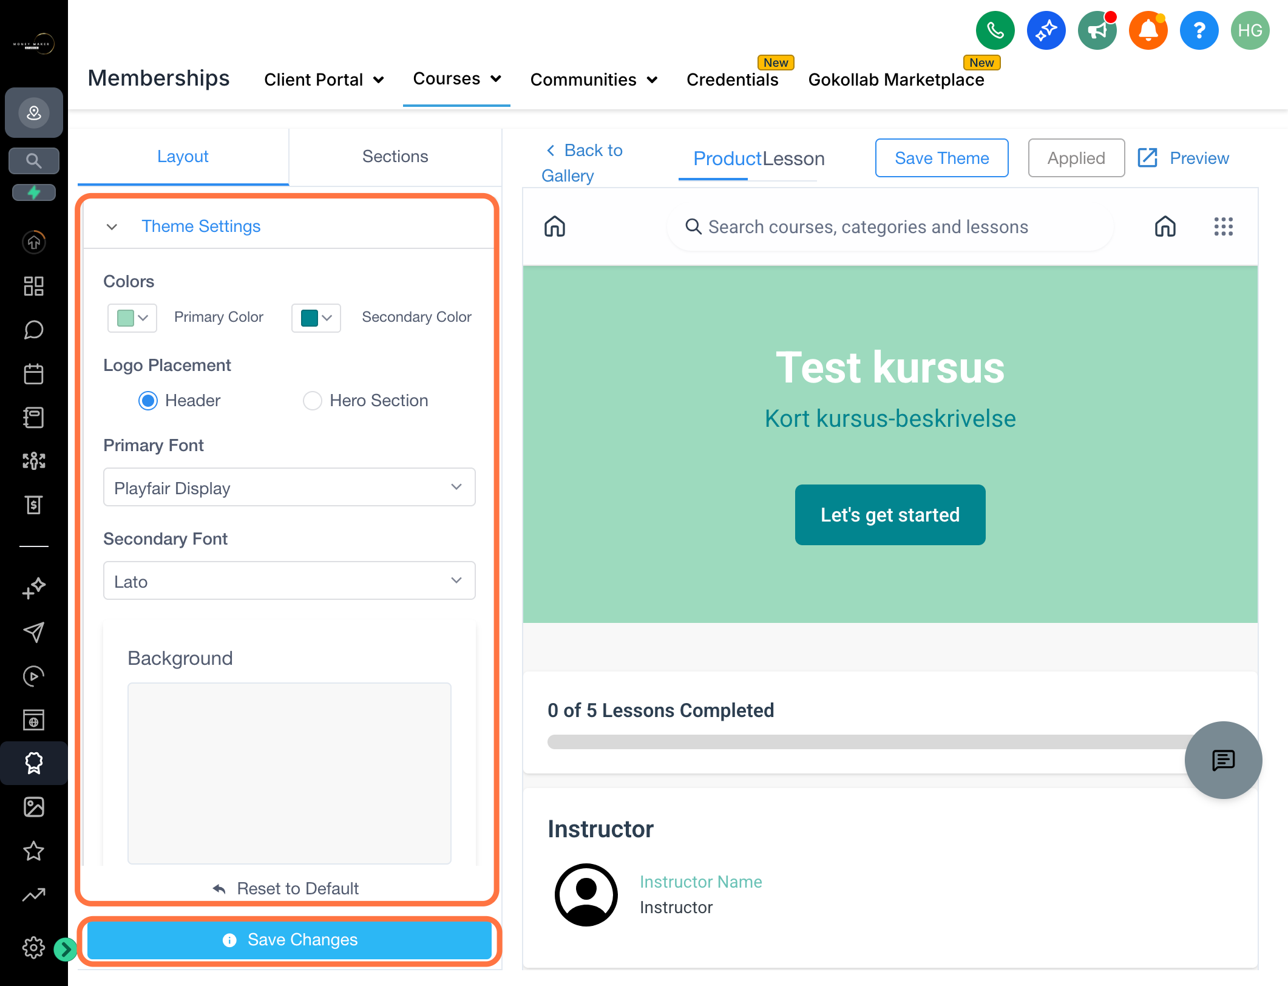1288x986 pixels.
Task: Open the blue sparkle AI assistant icon
Action: pos(1046,30)
